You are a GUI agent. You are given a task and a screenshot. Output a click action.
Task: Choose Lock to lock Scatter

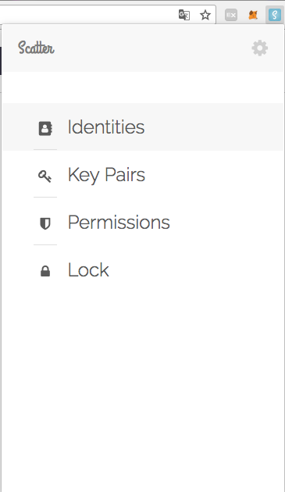(x=88, y=270)
